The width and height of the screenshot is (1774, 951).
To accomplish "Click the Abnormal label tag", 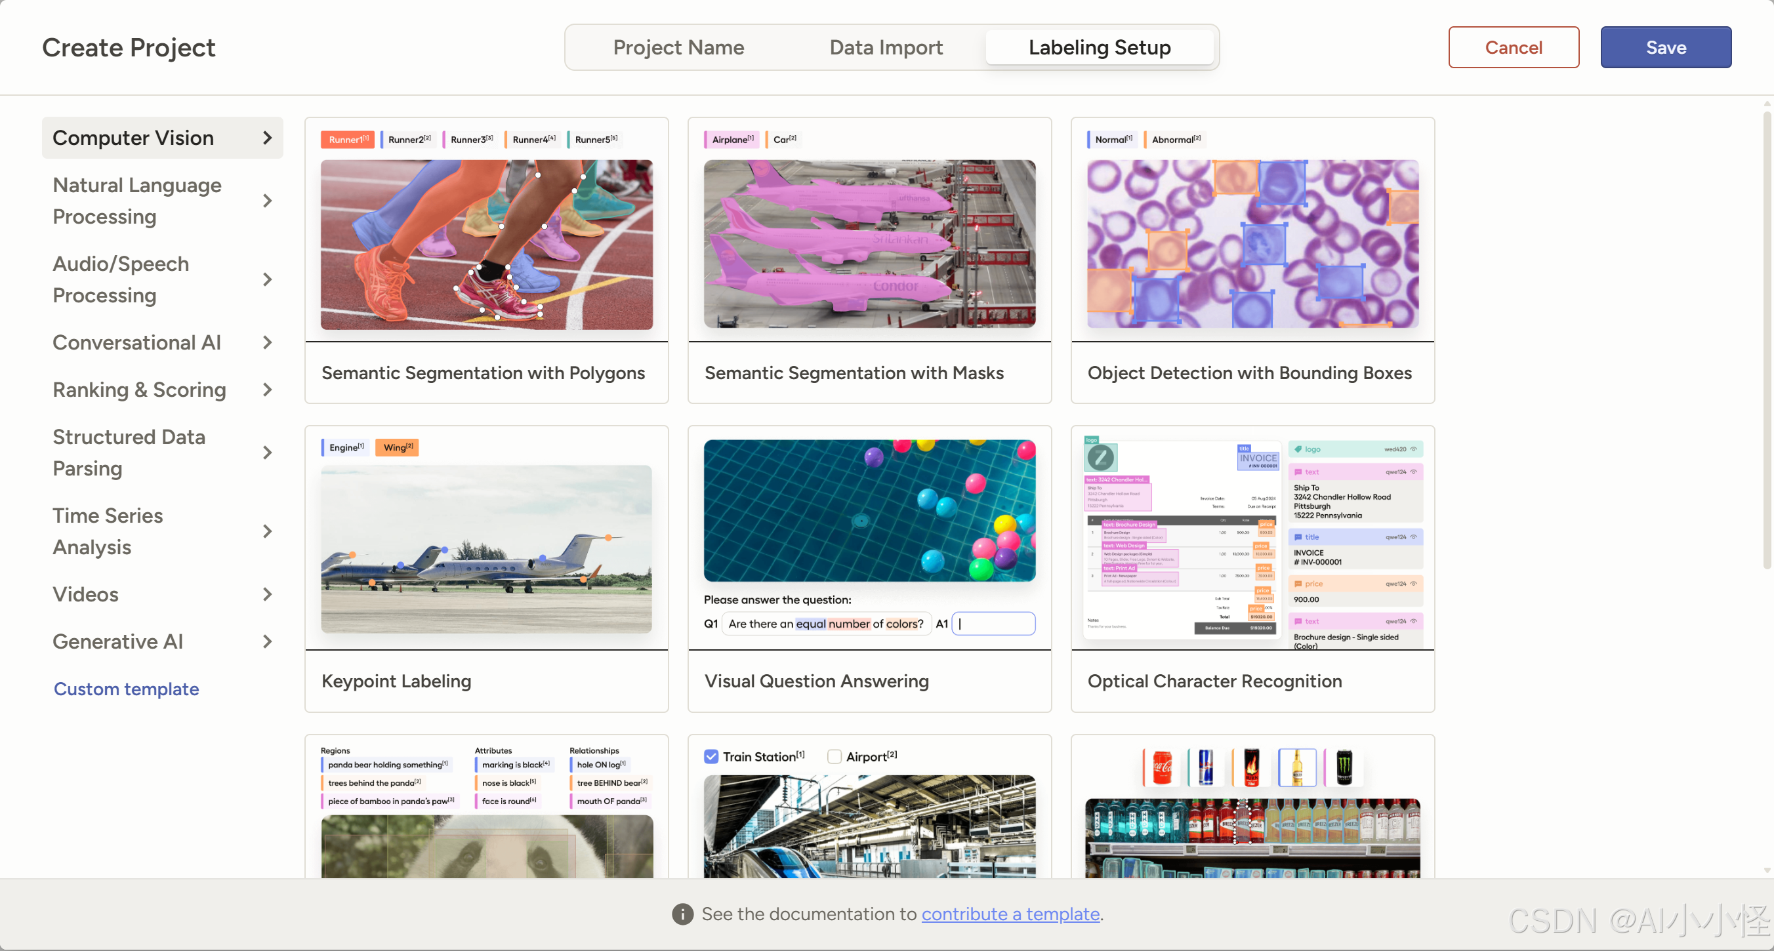I will point(1175,139).
